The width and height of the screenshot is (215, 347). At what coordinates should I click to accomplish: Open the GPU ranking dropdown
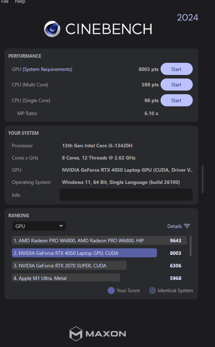39,226
